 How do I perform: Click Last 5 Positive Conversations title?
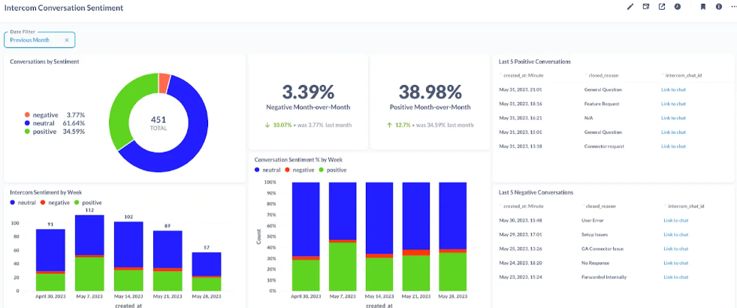[535, 62]
